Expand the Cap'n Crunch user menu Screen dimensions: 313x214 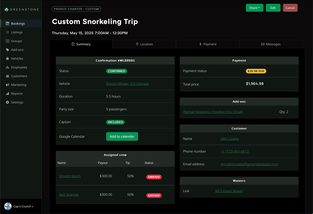click(x=23, y=206)
